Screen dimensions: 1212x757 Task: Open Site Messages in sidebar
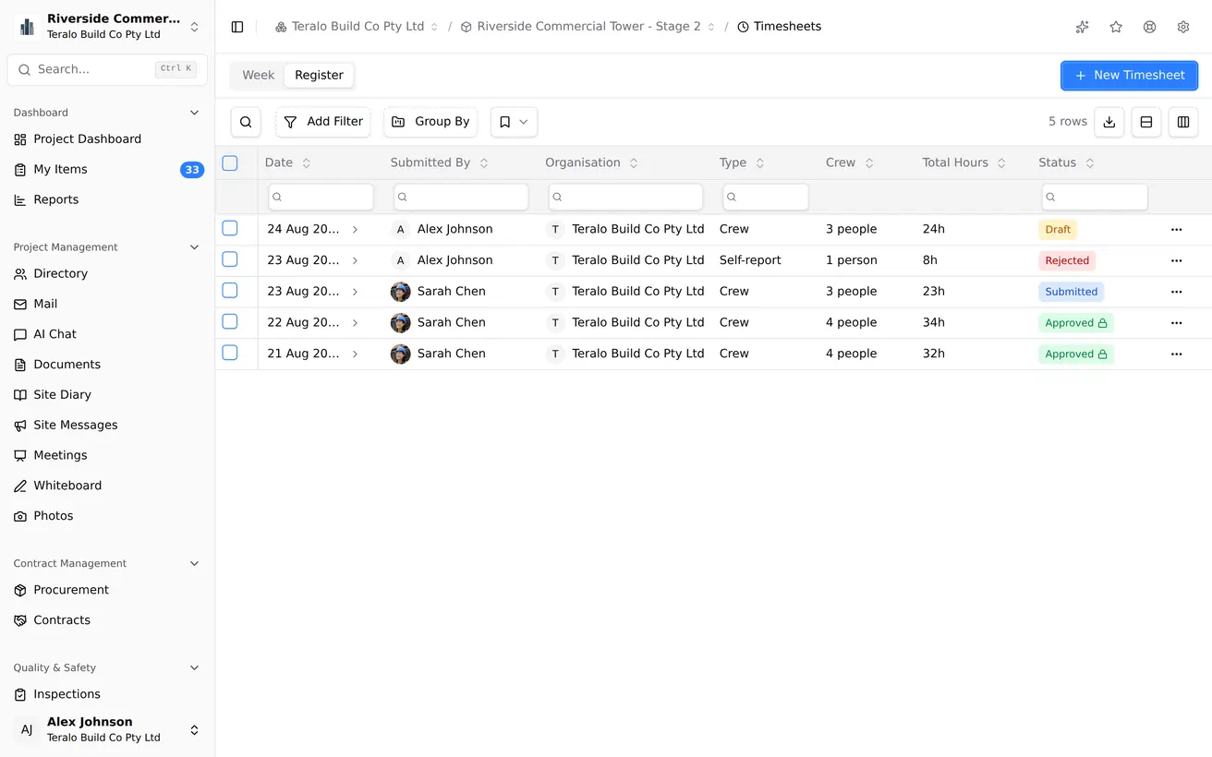pyautogui.click(x=107, y=425)
